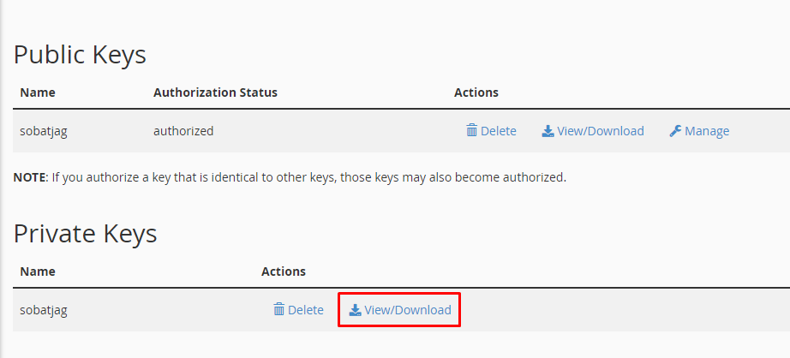
Task: Click the download icon for the private key
Action: coord(356,310)
